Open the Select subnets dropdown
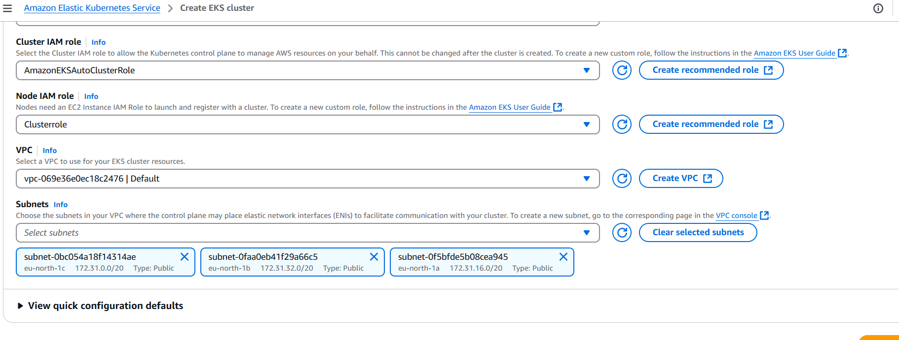The height and width of the screenshot is (340, 899). [x=308, y=233]
